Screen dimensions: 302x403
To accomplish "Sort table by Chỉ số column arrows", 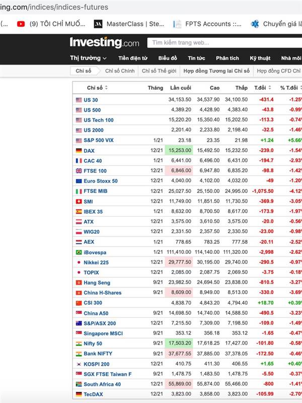I will (106, 88).
